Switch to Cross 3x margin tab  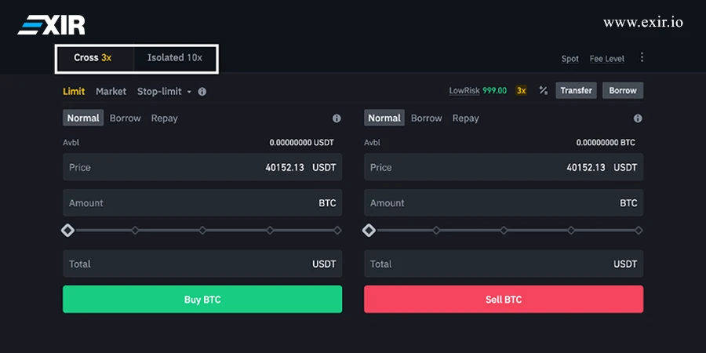click(95, 58)
